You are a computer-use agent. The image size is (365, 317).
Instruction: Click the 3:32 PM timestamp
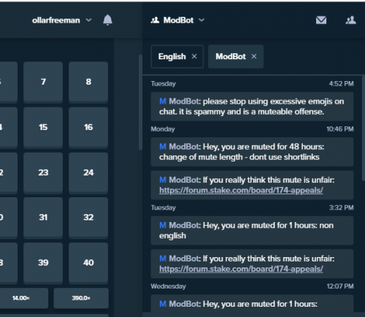pyautogui.click(x=341, y=207)
